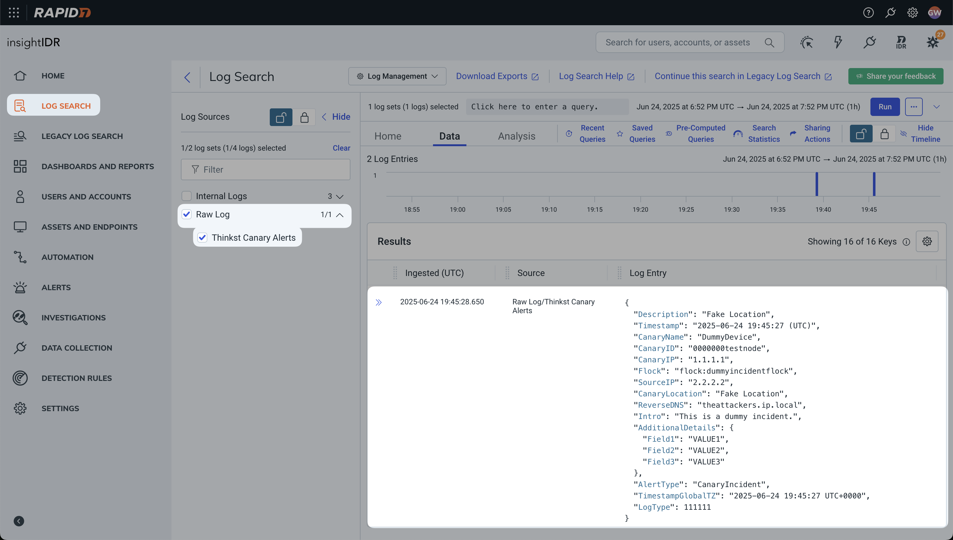Open Log Management dropdown
Viewport: 953px width, 540px height.
point(397,77)
